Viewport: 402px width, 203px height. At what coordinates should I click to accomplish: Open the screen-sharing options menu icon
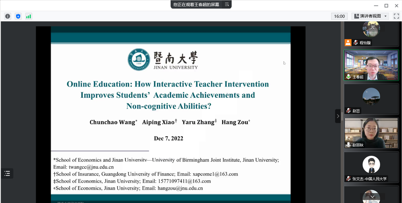[x=227, y=4]
